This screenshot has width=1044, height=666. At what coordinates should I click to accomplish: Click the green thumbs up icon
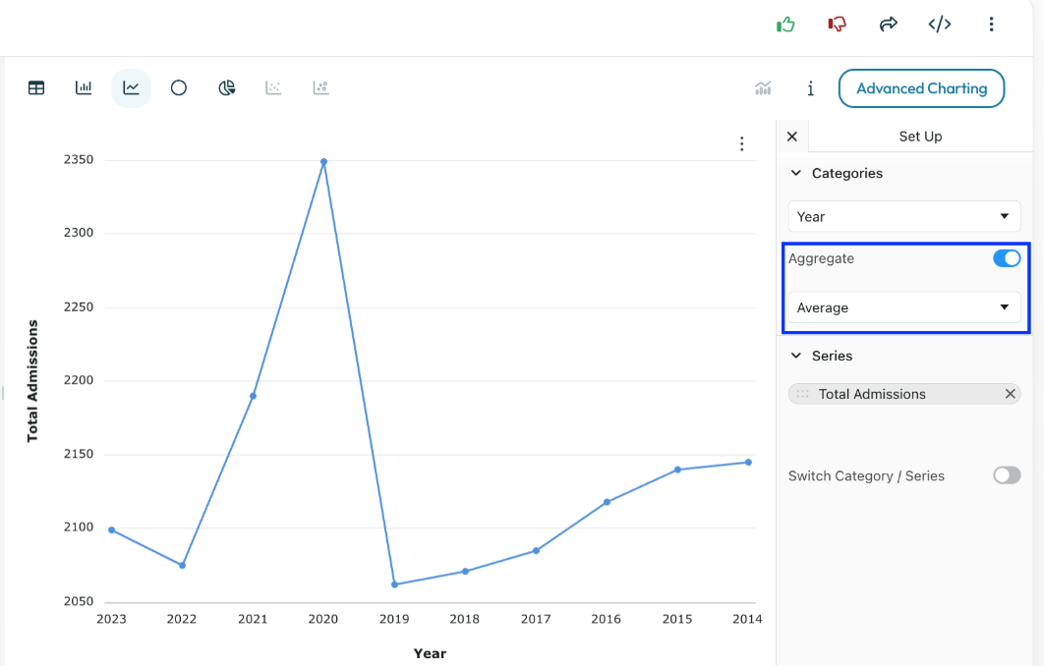[785, 25]
